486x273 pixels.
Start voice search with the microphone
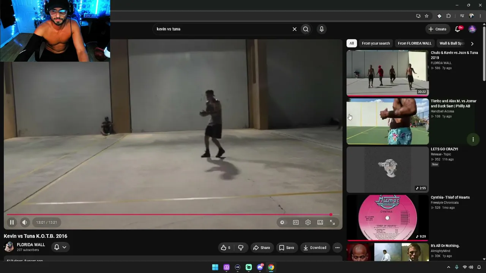tap(322, 29)
